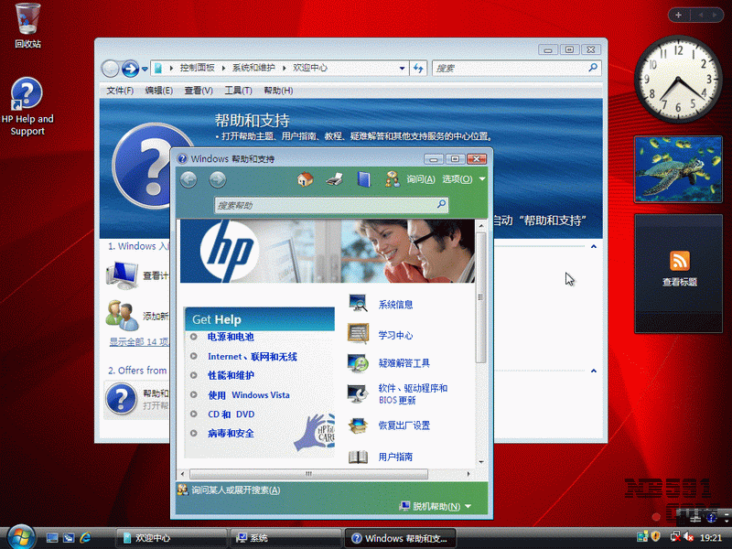This screenshot has height=549, width=732.
Task: Open the 查看(V) menu
Action: [198, 91]
